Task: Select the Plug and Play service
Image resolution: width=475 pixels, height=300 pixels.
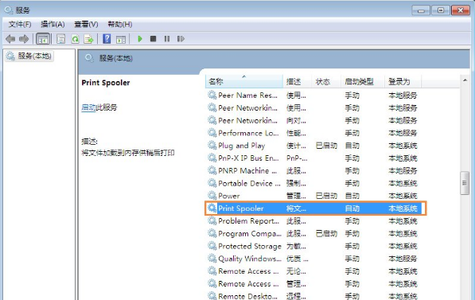Action: [x=313, y=146]
